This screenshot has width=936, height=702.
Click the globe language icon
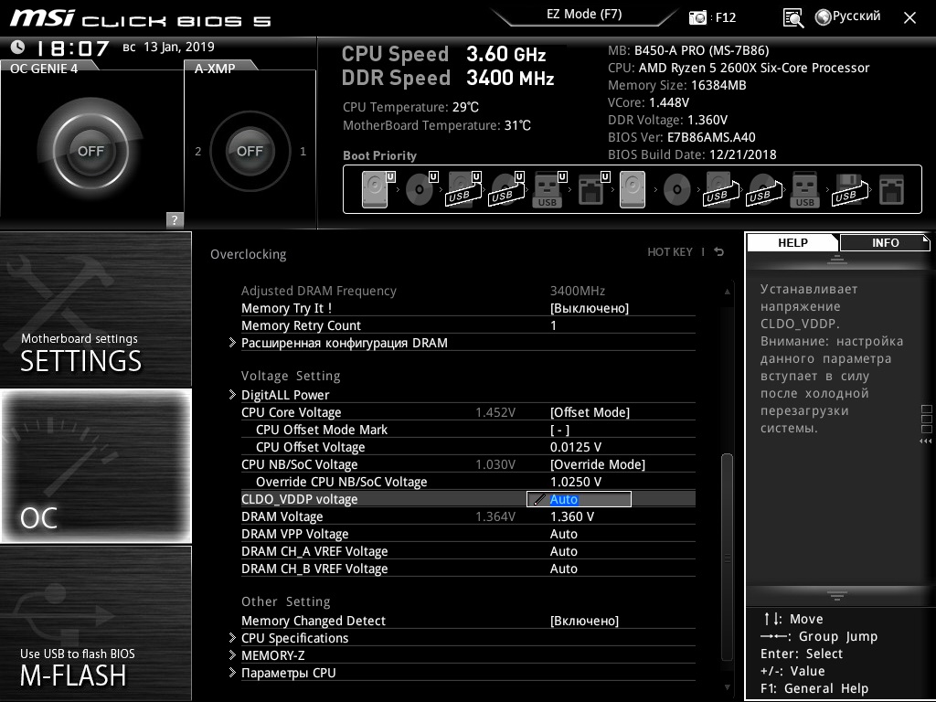(x=824, y=17)
